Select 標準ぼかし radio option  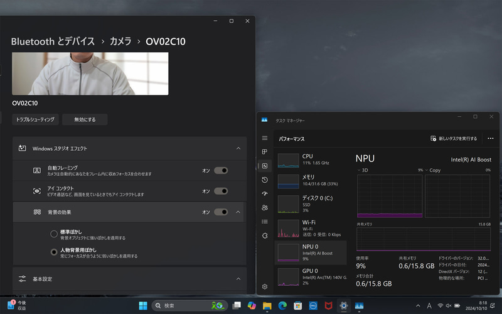(x=54, y=234)
